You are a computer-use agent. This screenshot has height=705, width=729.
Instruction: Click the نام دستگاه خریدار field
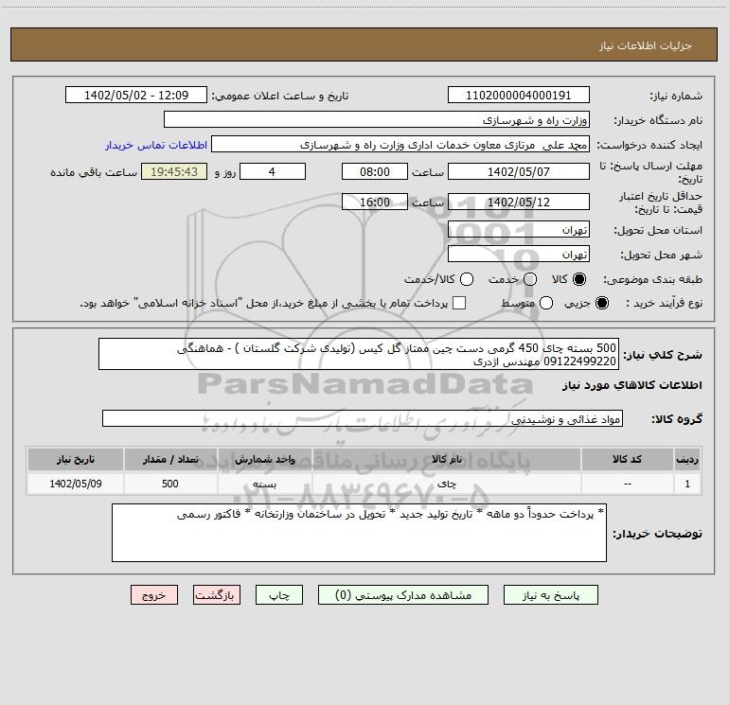pyautogui.click(x=377, y=120)
